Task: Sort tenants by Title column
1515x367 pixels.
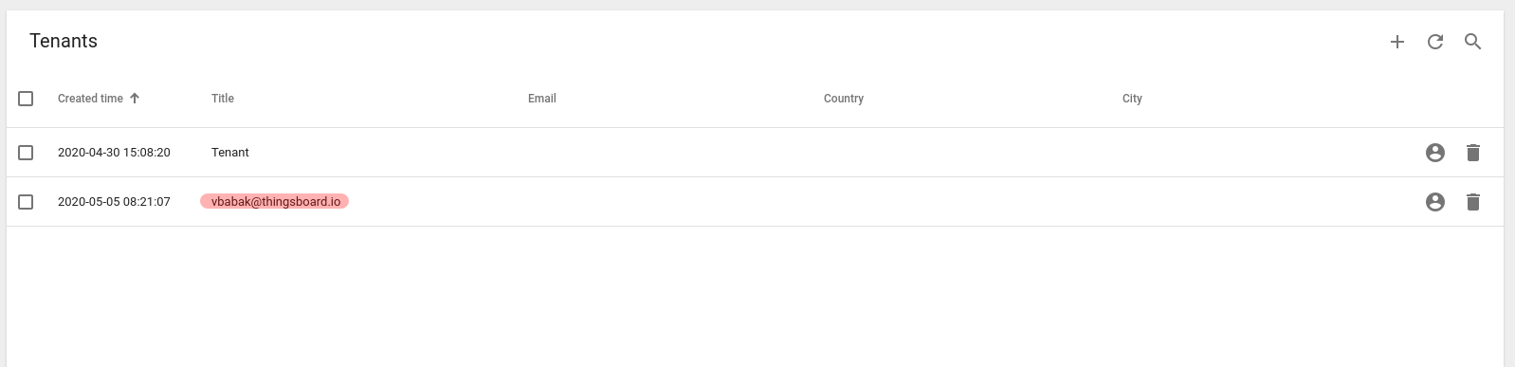Action: (x=223, y=99)
